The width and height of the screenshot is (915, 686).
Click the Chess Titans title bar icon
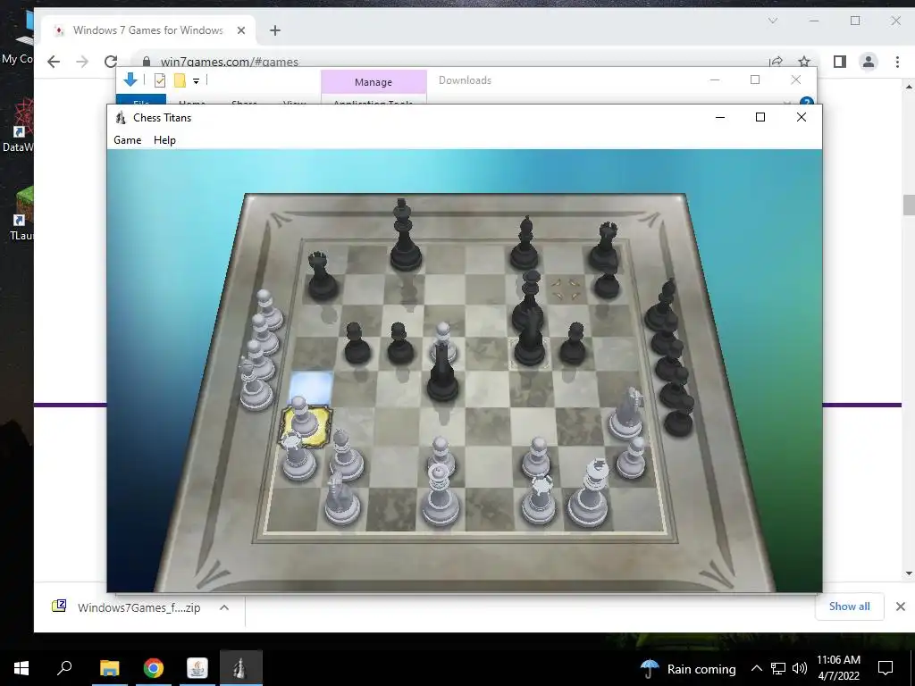coord(121,118)
